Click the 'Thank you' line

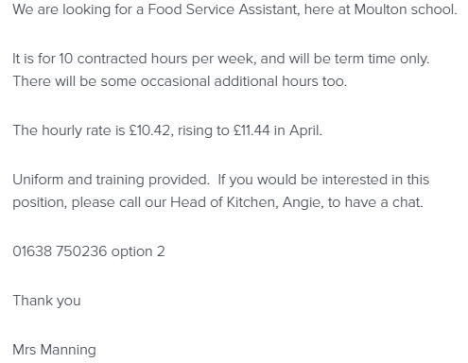(x=46, y=301)
